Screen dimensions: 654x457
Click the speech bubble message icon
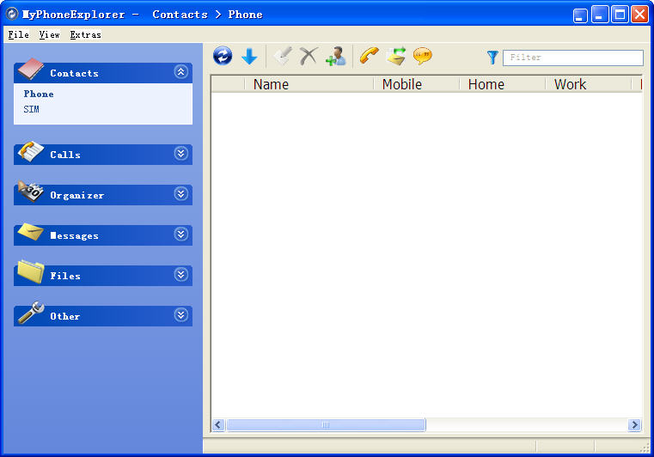tap(423, 57)
